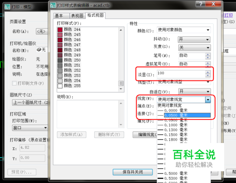Choose 0.1500 毫米 lineweight

pos(184,135)
